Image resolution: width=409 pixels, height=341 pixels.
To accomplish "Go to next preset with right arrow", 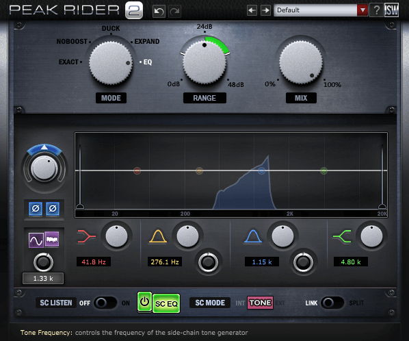I will tap(265, 10).
